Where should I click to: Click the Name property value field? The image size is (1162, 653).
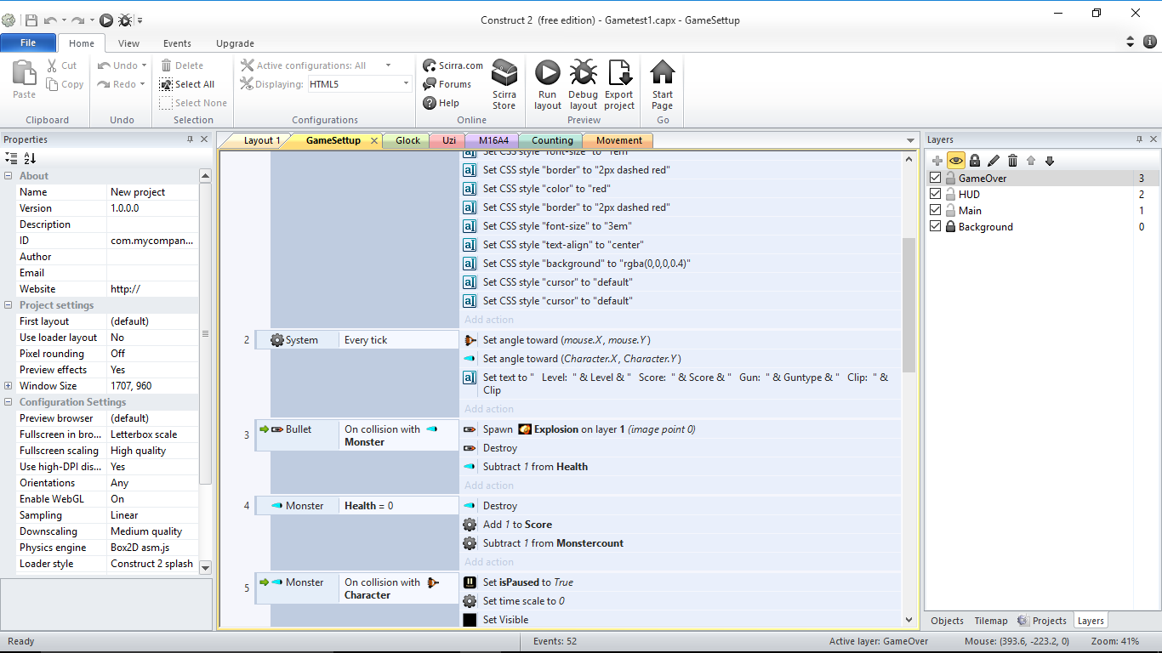click(x=152, y=192)
